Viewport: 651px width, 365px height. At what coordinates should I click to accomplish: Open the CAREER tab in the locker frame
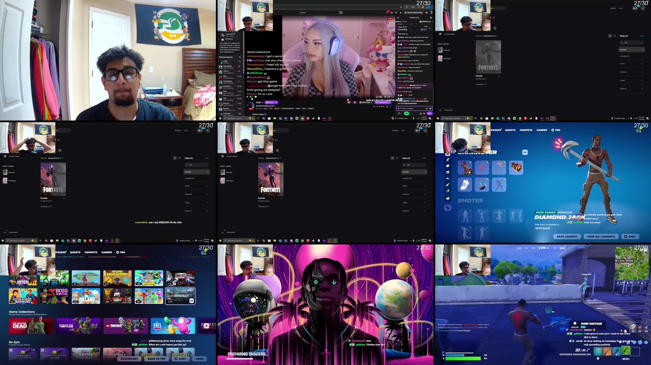[542, 130]
